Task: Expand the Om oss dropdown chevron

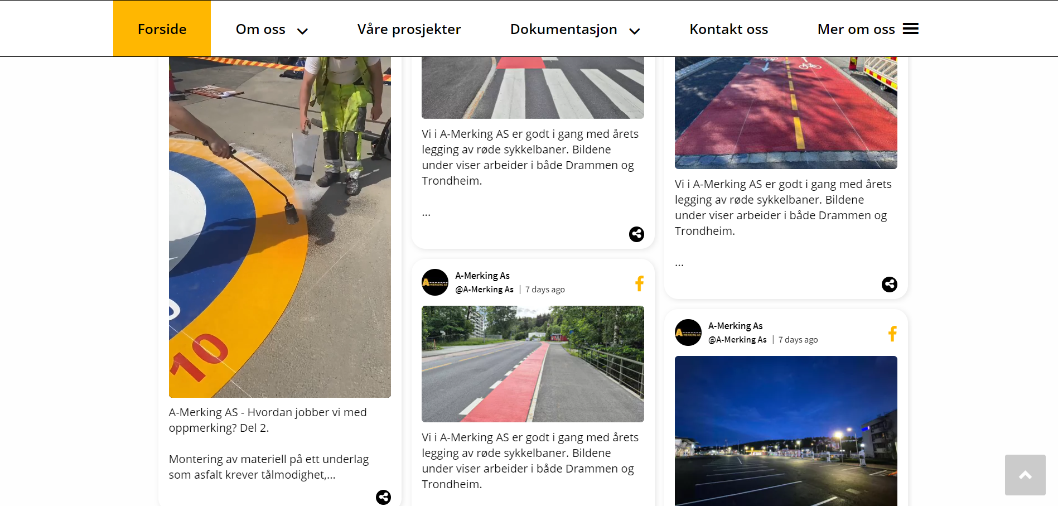Action: [x=302, y=31]
